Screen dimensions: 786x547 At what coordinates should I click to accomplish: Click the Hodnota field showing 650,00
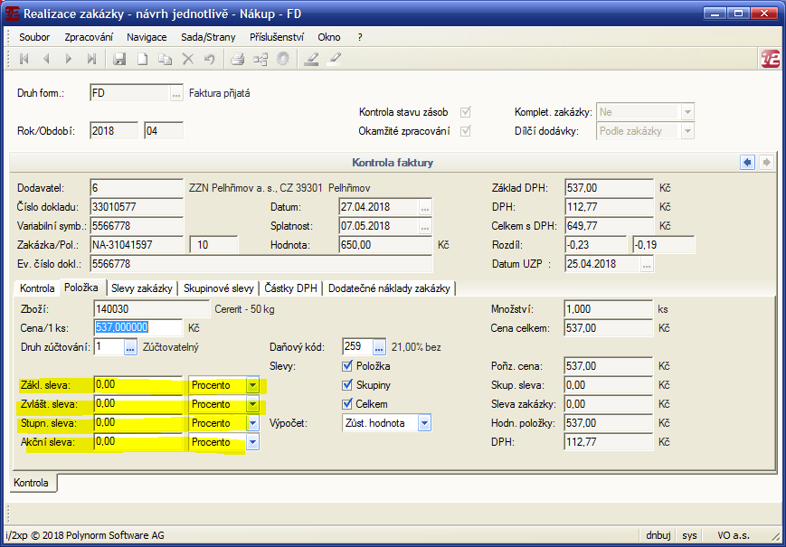(385, 245)
